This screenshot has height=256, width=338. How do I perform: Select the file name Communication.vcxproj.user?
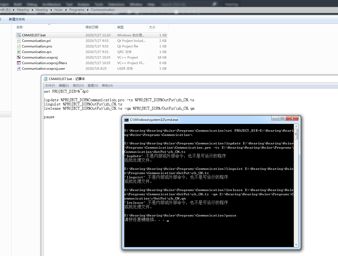tap(43, 68)
